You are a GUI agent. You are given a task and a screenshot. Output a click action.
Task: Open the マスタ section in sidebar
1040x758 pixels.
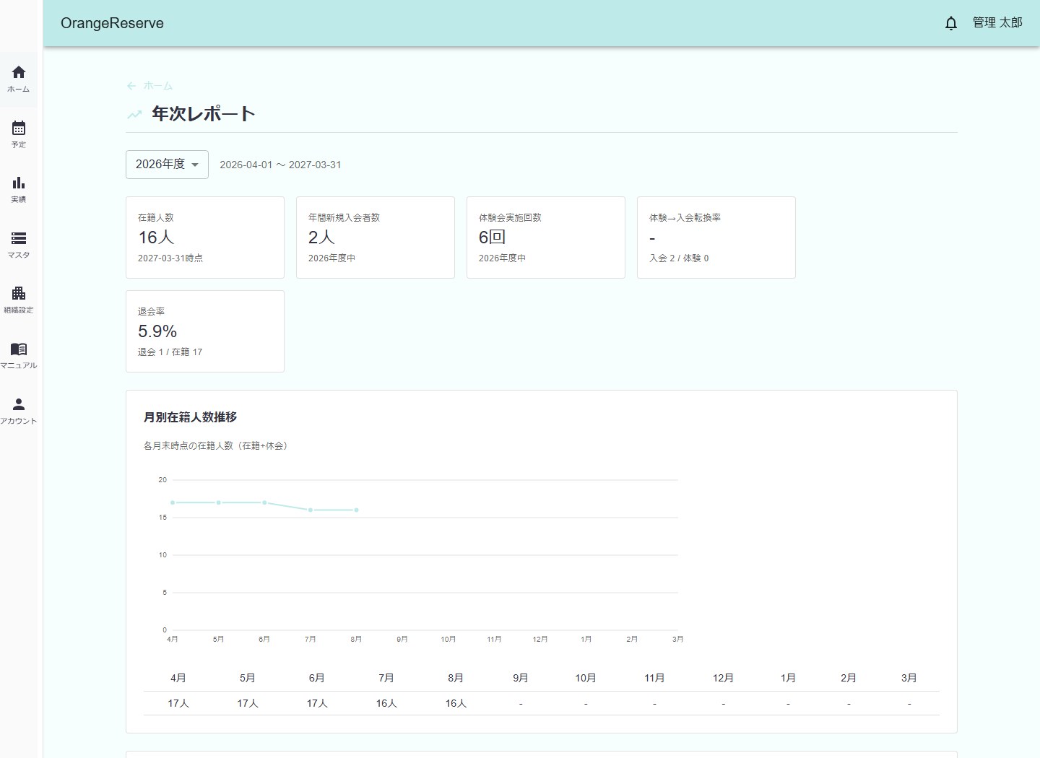coord(19,245)
